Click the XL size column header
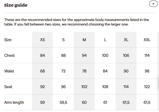 tap(126, 40)
